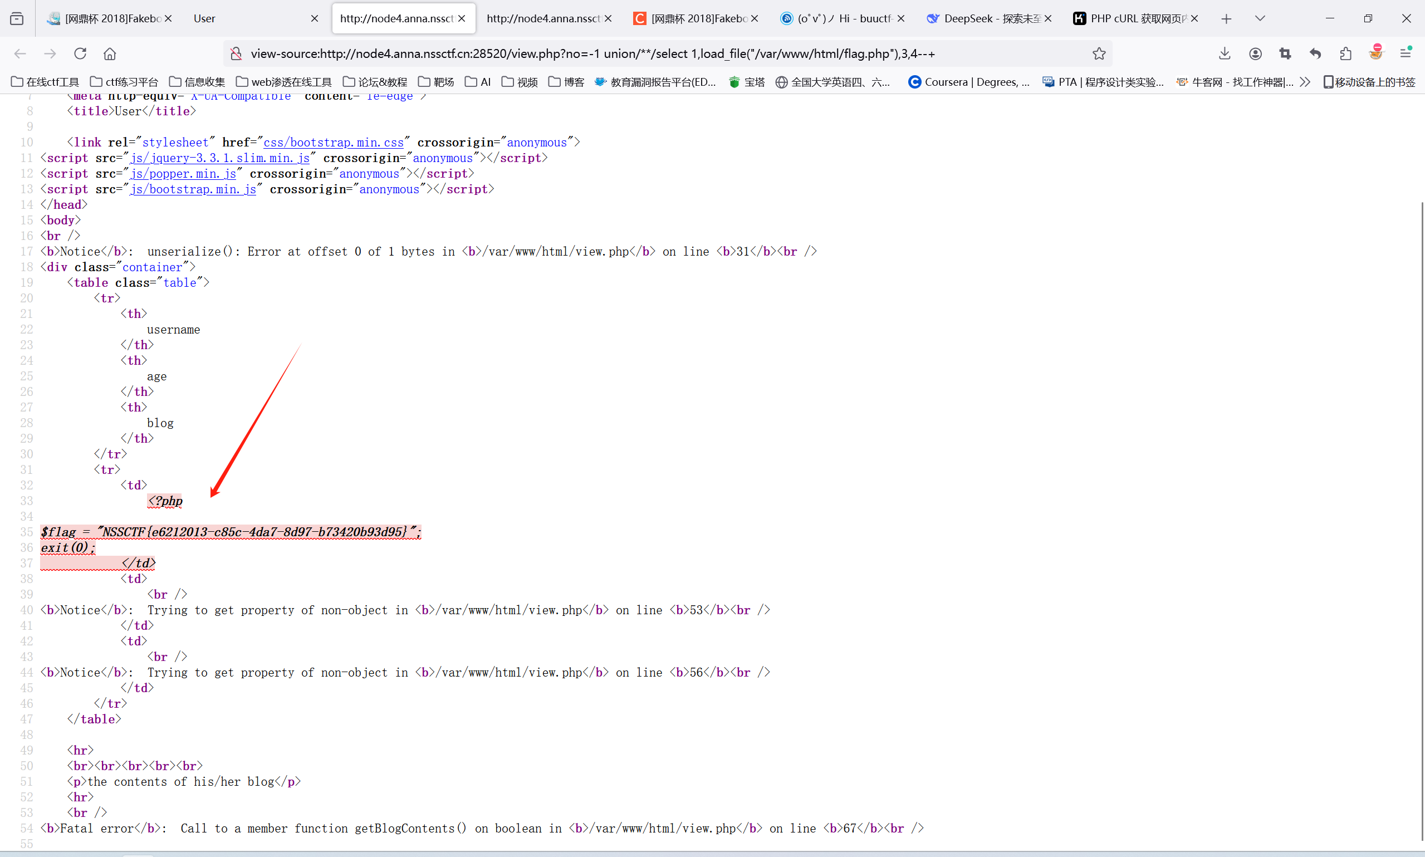Bookmark this page with star icon
The image size is (1425, 857).
click(1099, 53)
